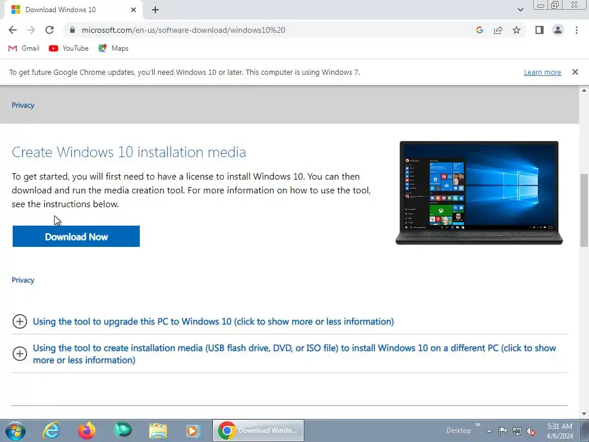The image size is (589, 442).
Task: Click plus circle icon beside upgrade this PC
Action: pos(20,321)
